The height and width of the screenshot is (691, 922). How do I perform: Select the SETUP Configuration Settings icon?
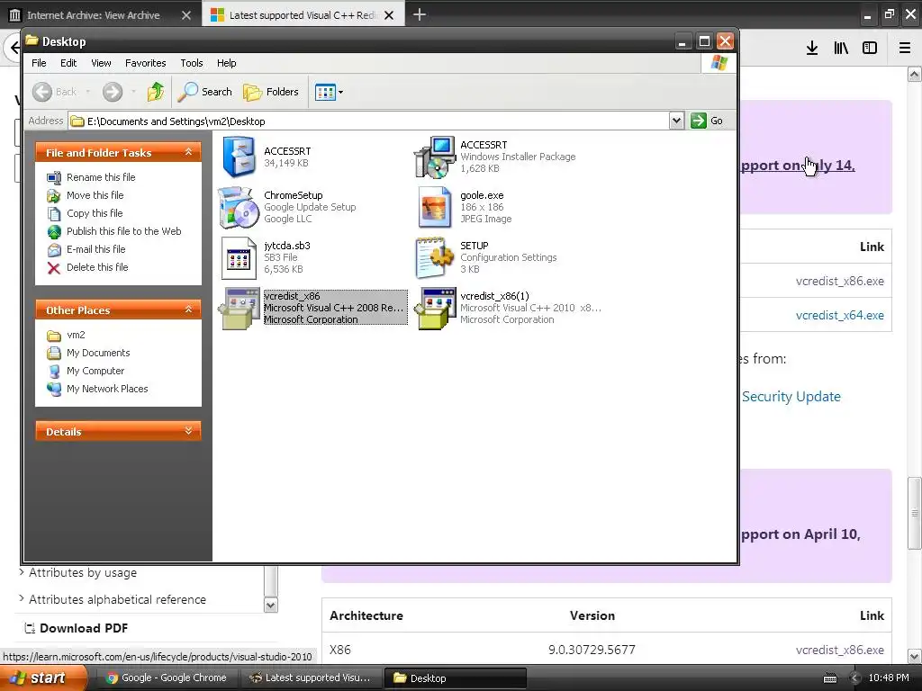point(435,258)
